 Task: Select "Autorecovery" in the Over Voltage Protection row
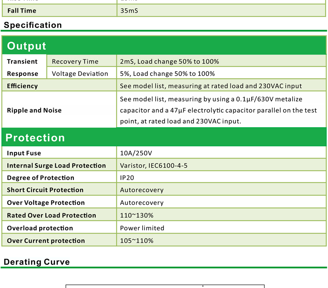[x=142, y=202]
